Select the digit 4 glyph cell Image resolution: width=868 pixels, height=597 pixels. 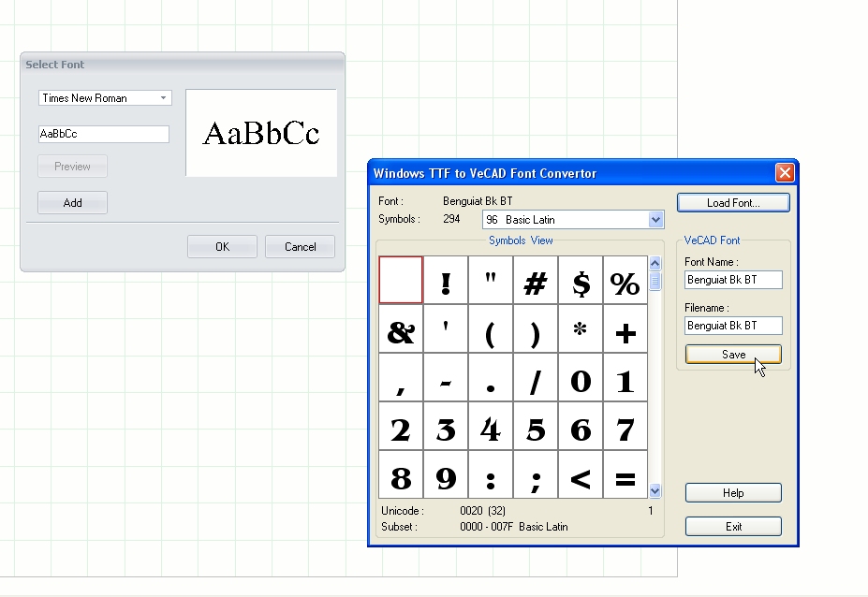(491, 428)
